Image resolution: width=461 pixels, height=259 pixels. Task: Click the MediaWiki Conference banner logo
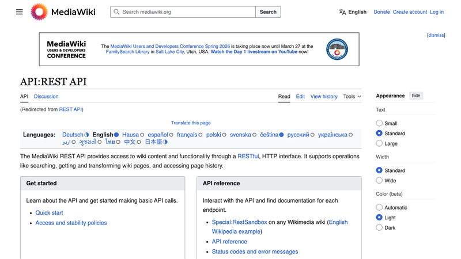66,49
